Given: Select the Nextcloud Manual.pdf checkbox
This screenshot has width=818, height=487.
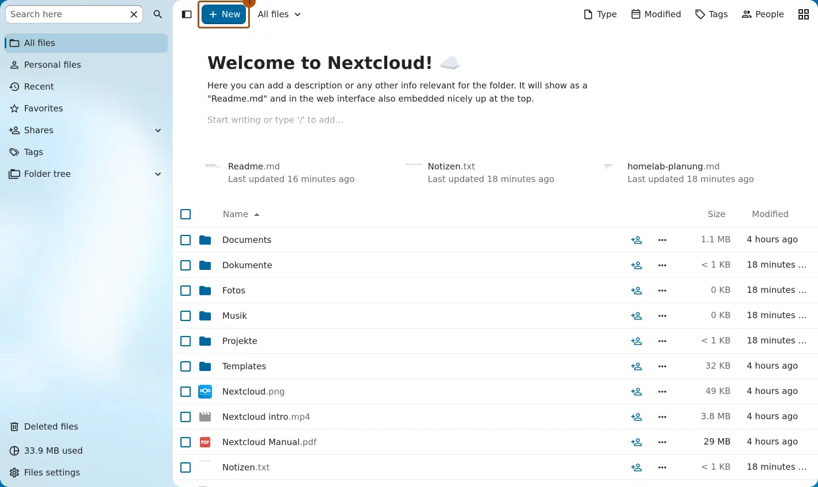Looking at the screenshot, I should coord(186,442).
